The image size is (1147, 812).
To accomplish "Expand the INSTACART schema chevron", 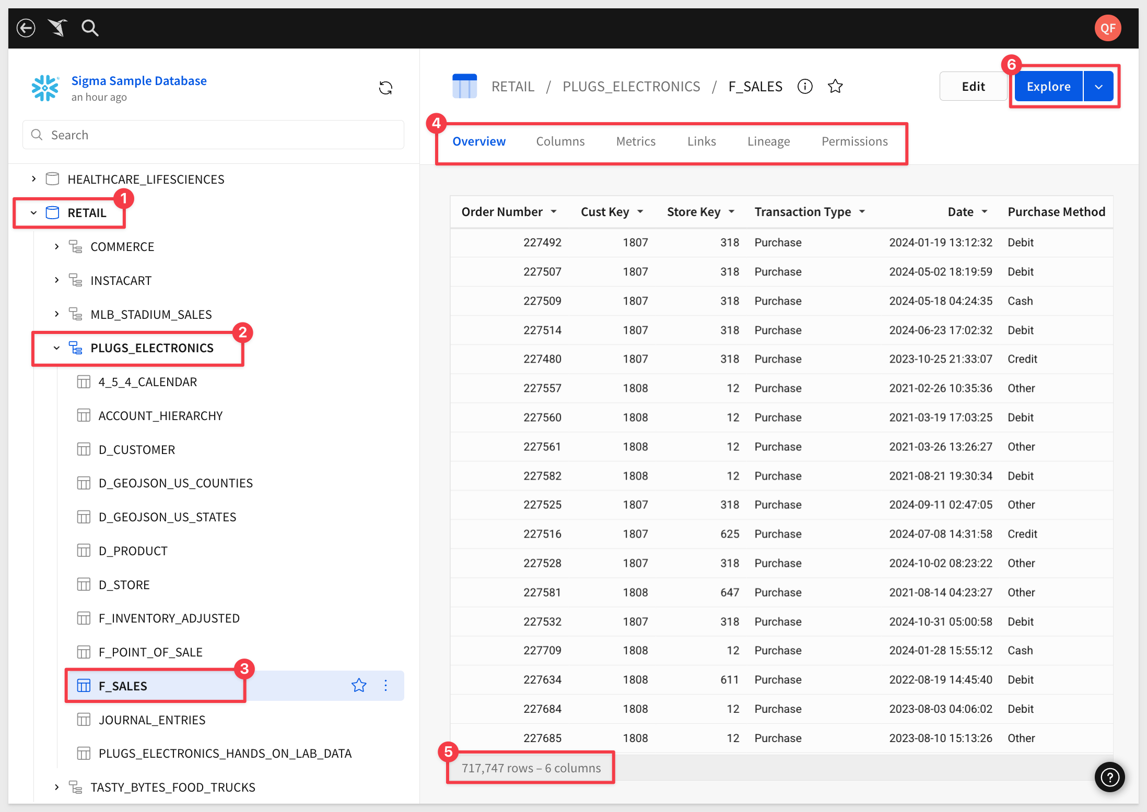I will [x=57, y=280].
